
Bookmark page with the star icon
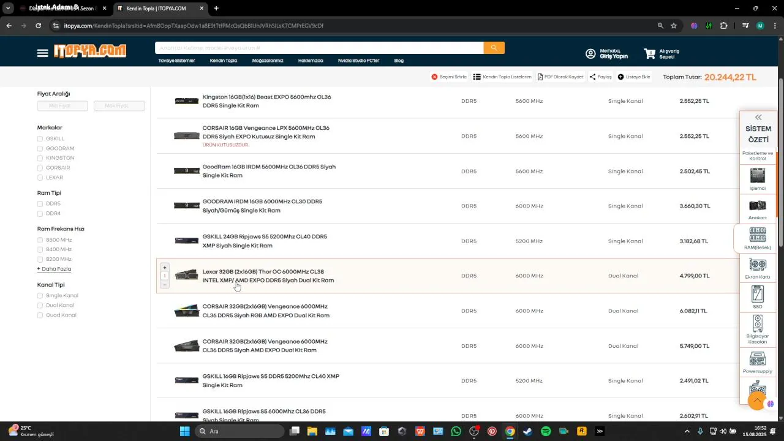tap(674, 26)
